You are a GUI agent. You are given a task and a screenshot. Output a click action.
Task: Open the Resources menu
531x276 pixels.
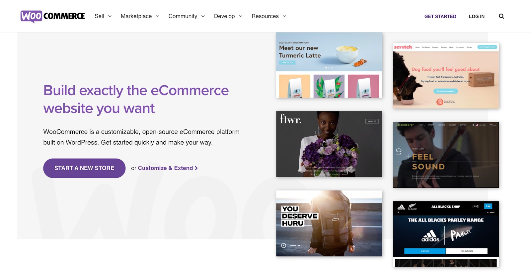coord(268,16)
